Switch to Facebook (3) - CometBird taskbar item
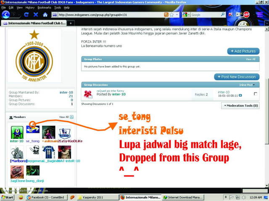This screenshot has width=269, height=201. 47,197
